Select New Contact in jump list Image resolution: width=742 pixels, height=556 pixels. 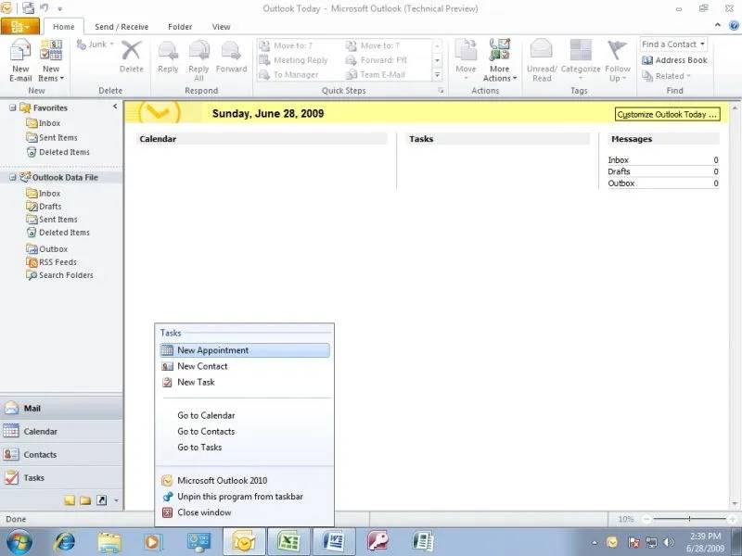coord(202,366)
